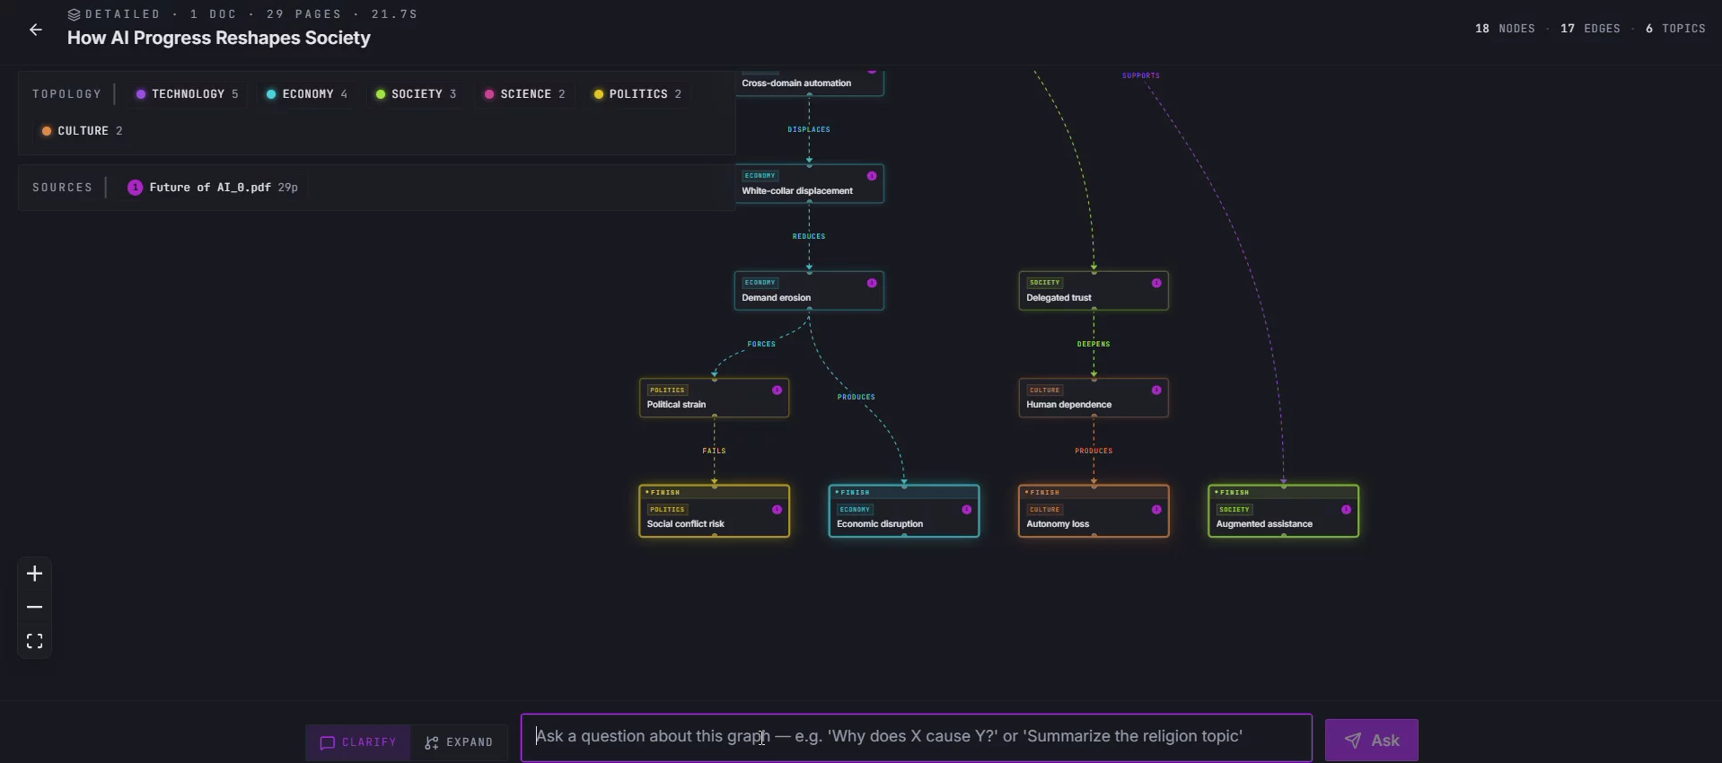This screenshot has height=763, width=1722.
Task: Select the Demand erosion node
Action: click(x=809, y=291)
